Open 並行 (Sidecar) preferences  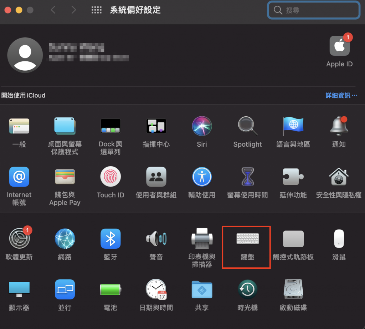(x=65, y=289)
